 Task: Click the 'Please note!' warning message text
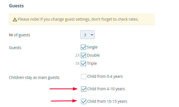78,19
